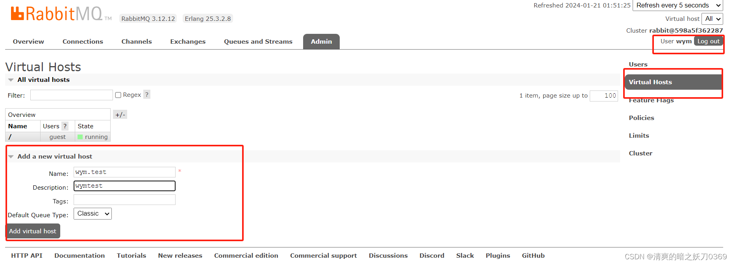Image resolution: width=733 pixels, height=264 pixels.
Task: Select the Admin tab
Action: tap(321, 41)
